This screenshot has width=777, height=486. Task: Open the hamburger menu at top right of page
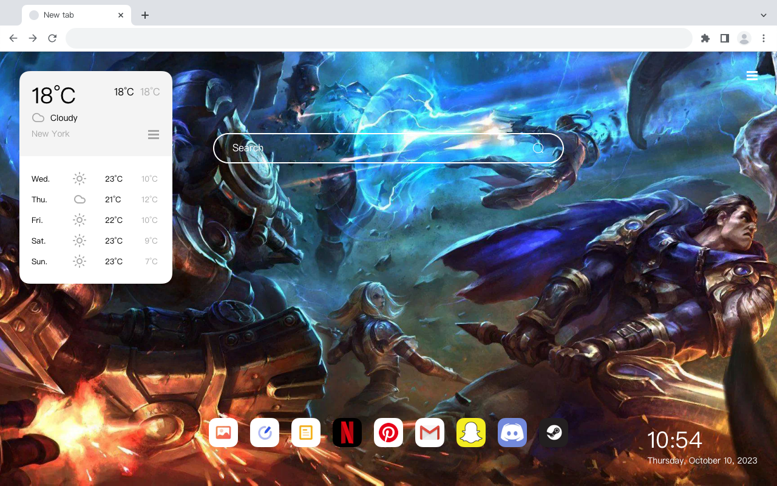(752, 75)
